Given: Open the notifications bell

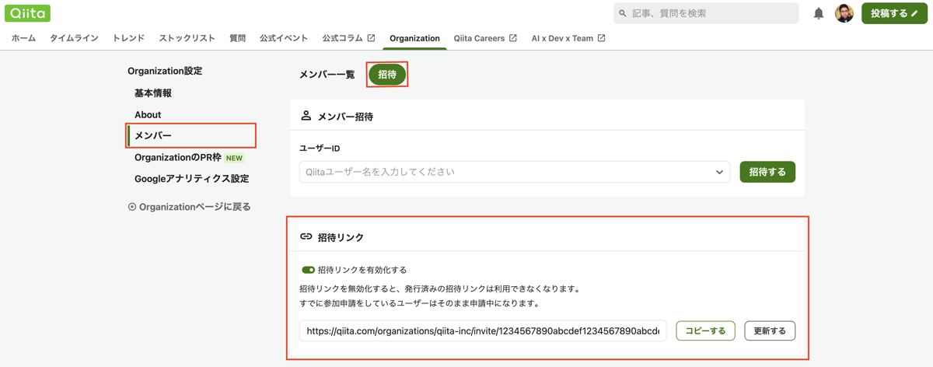Looking at the screenshot, I should coord(819,13).
